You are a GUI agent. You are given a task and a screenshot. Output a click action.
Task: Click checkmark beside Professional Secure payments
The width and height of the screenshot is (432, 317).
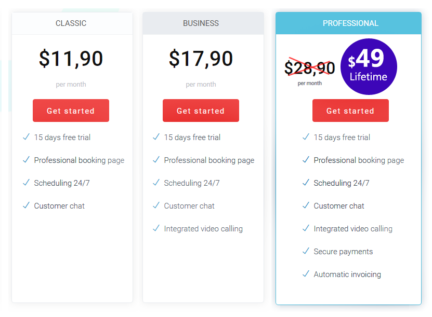tap(306, 251)
